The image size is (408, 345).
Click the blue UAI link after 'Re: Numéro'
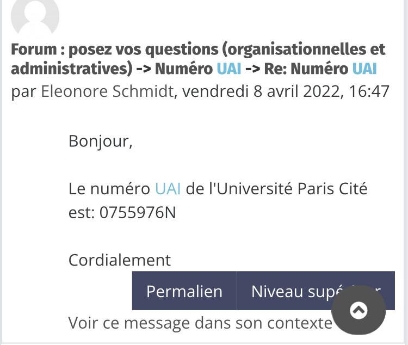click(x=364, y=69)
